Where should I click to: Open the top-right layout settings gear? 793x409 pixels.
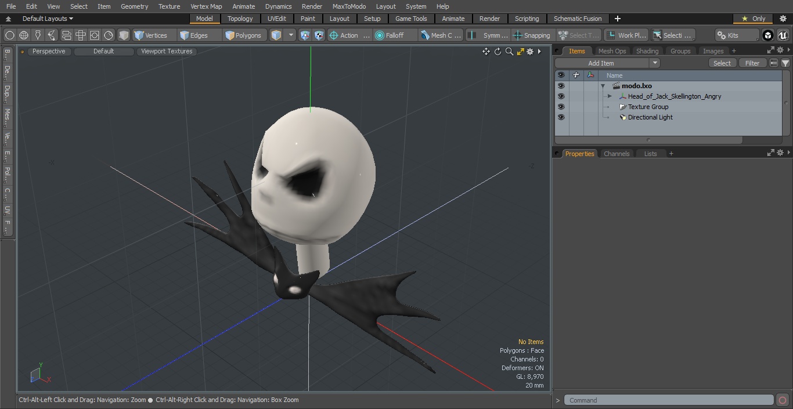(x=783, y=19)
